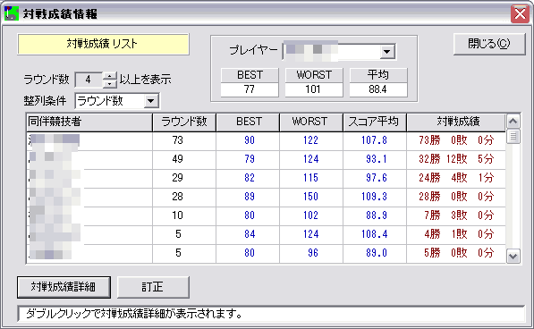Click the ラウンド数 table column header
Viewport: 534px width, 329px height.
coord(184,122)
